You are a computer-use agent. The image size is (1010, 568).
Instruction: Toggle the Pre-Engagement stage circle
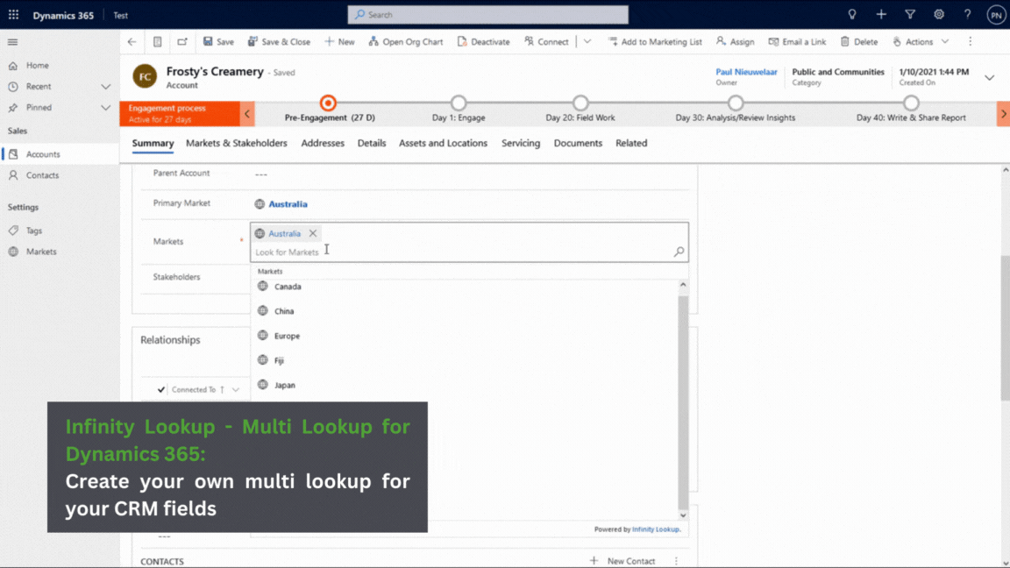pos(328,103)
